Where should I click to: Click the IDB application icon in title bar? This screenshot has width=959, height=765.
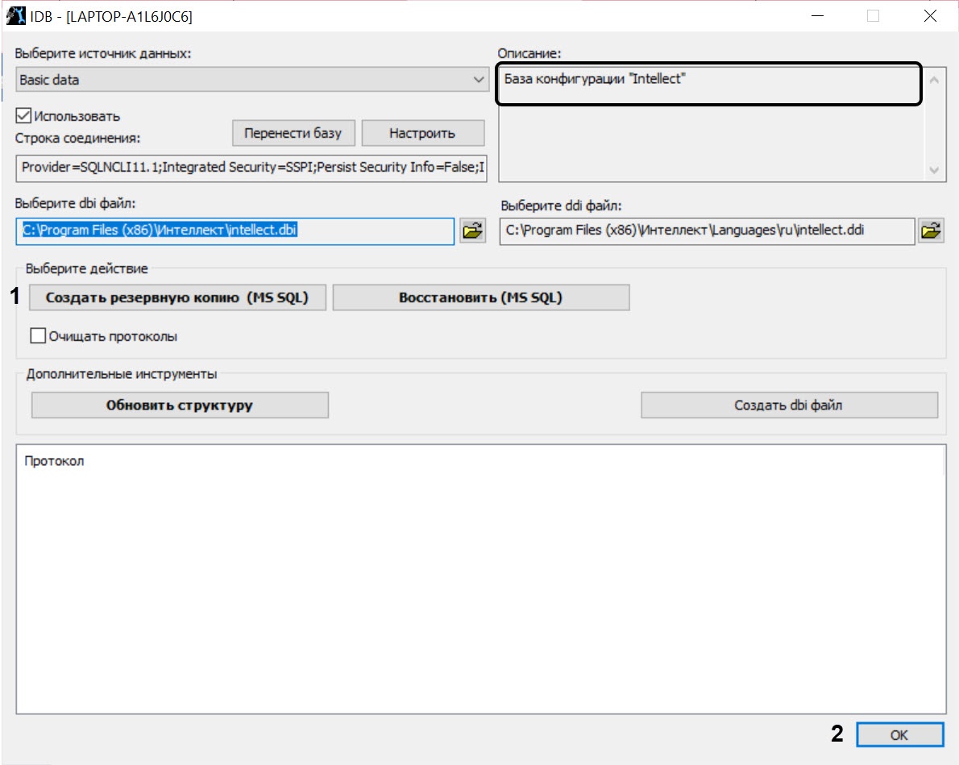pyautogui.click(x=15, y=16)
